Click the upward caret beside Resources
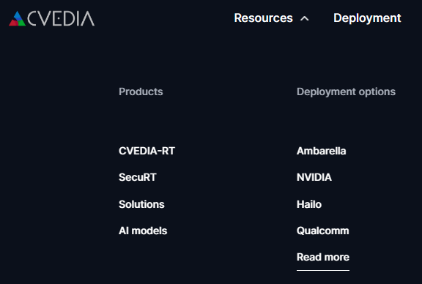This screenshot has height=284, width=422. pyautogui.click(x=304, y=18)
